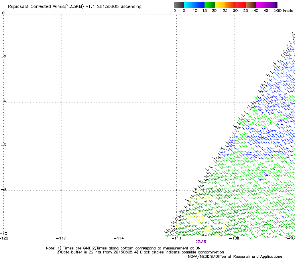
Task: Click the gray 0-5 knots color swatch
Action: tap(179, 5)
